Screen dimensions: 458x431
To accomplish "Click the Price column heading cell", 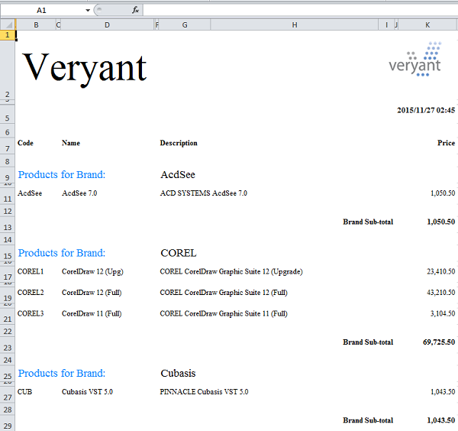I will coord(446,143).
